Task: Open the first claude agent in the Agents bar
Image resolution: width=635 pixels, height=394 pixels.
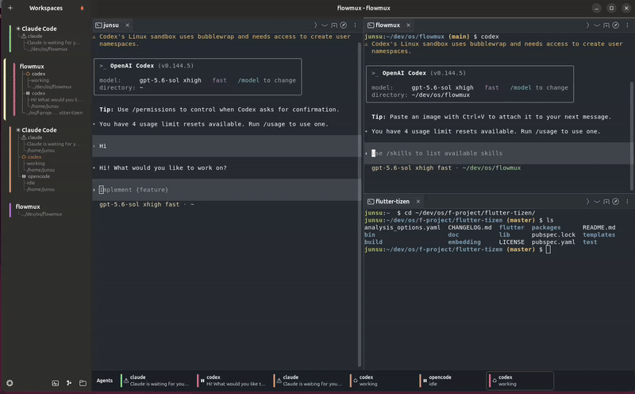Action: (156, 380)
